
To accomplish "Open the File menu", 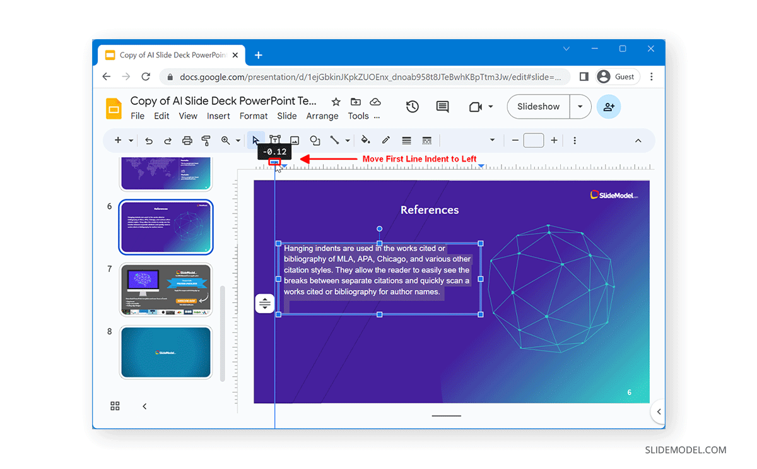I will click(x=138, y=116).
